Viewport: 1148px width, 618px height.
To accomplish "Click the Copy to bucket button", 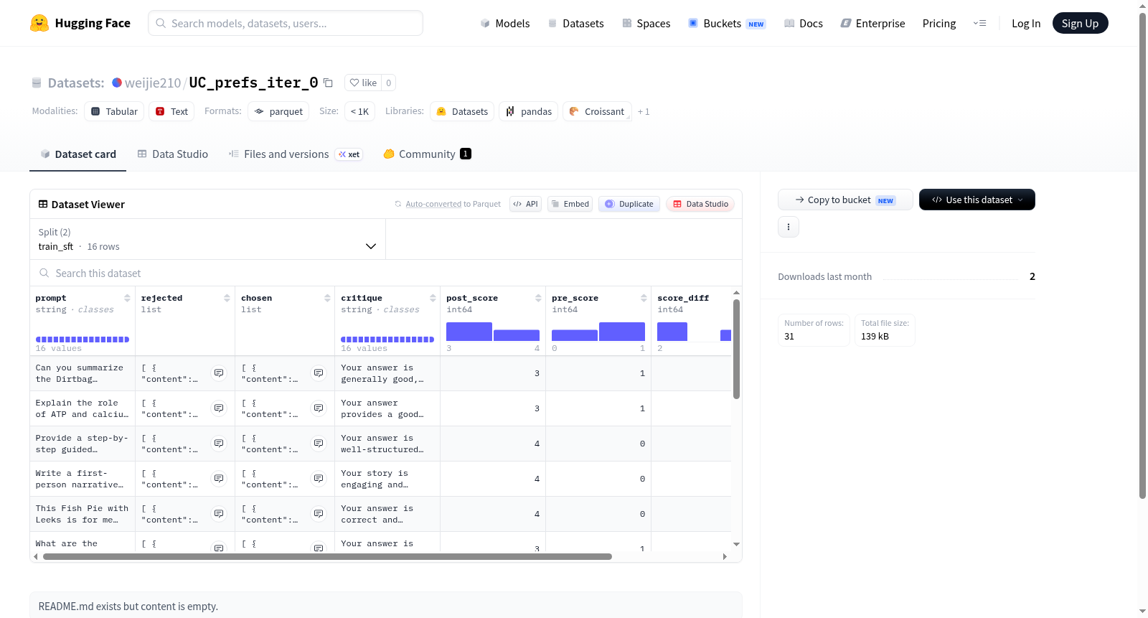I will (x=845, y=200).
